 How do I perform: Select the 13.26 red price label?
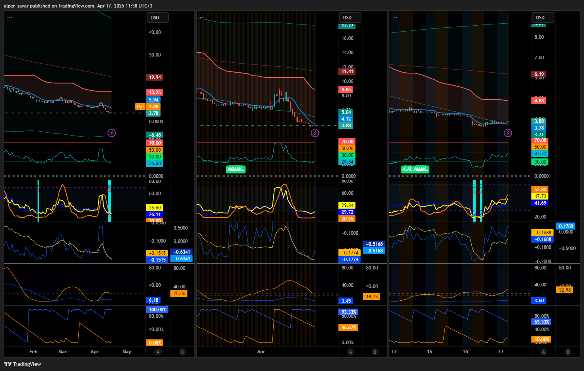pos(155,92)
